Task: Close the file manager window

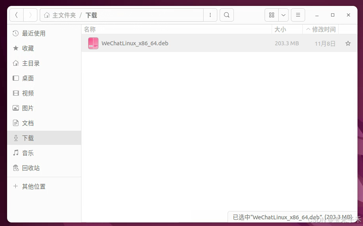Action: pos(348,15)
